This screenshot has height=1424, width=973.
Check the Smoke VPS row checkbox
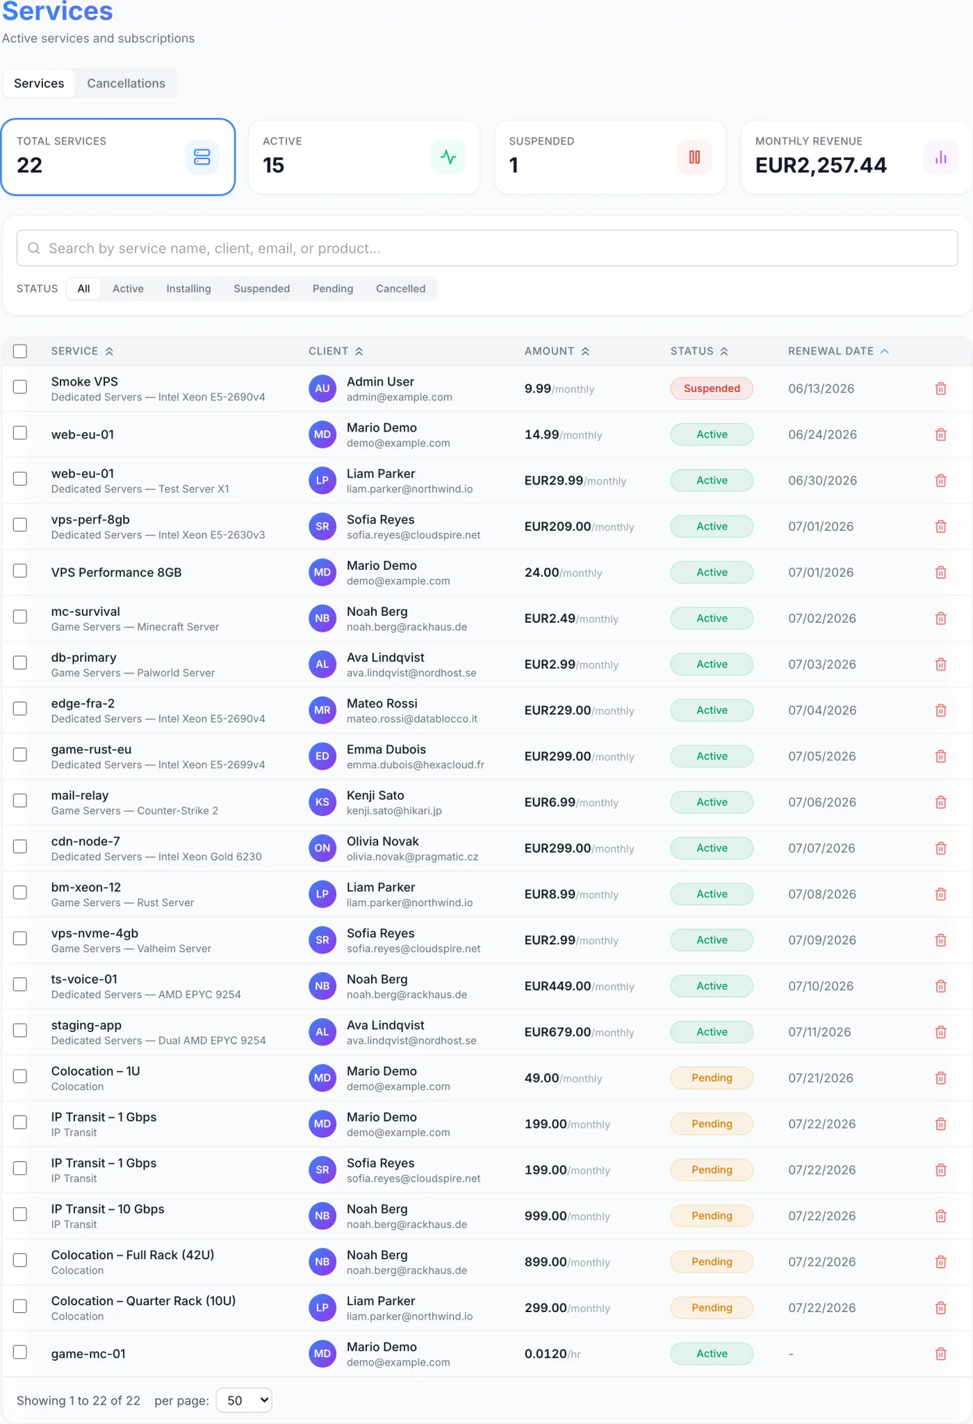20,386
